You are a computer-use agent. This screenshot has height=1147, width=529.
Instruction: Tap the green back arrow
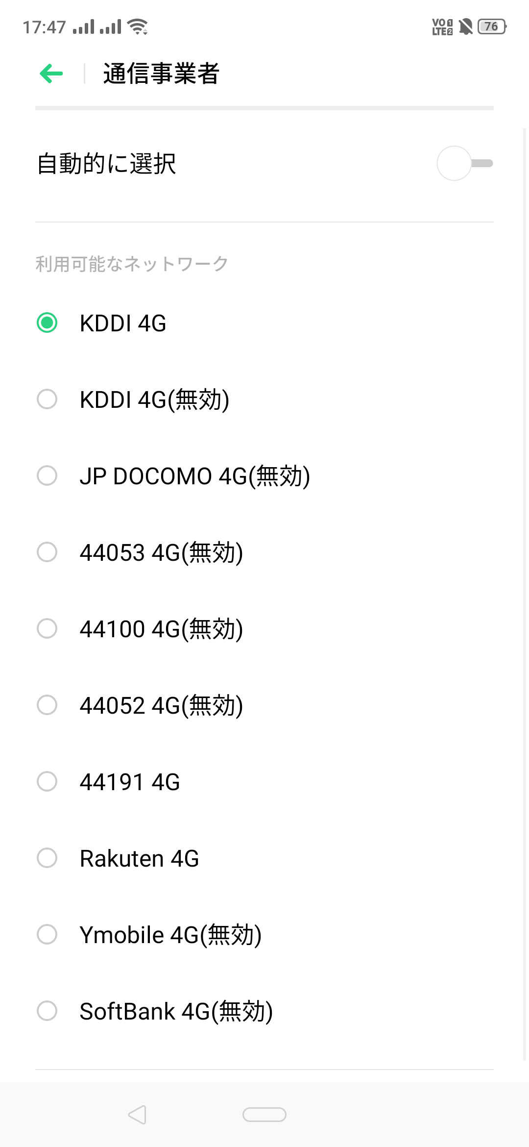51,74
